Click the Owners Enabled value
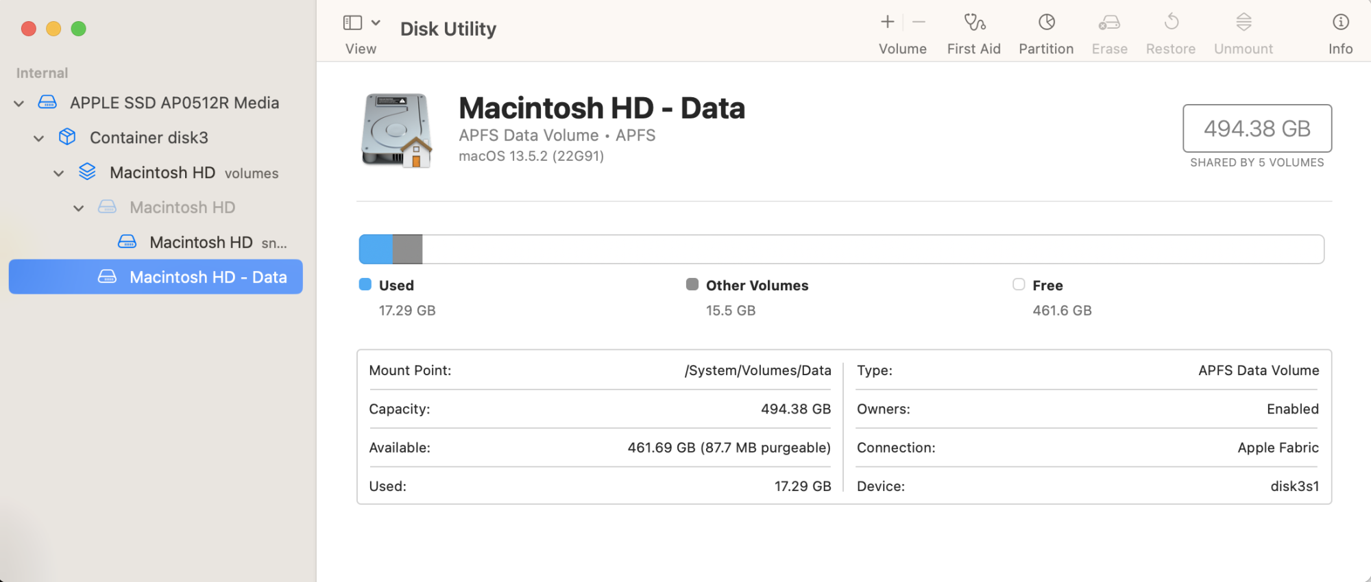This screenshot has height=582, width=1371. pyautogui.click(x=1293, y=409)
